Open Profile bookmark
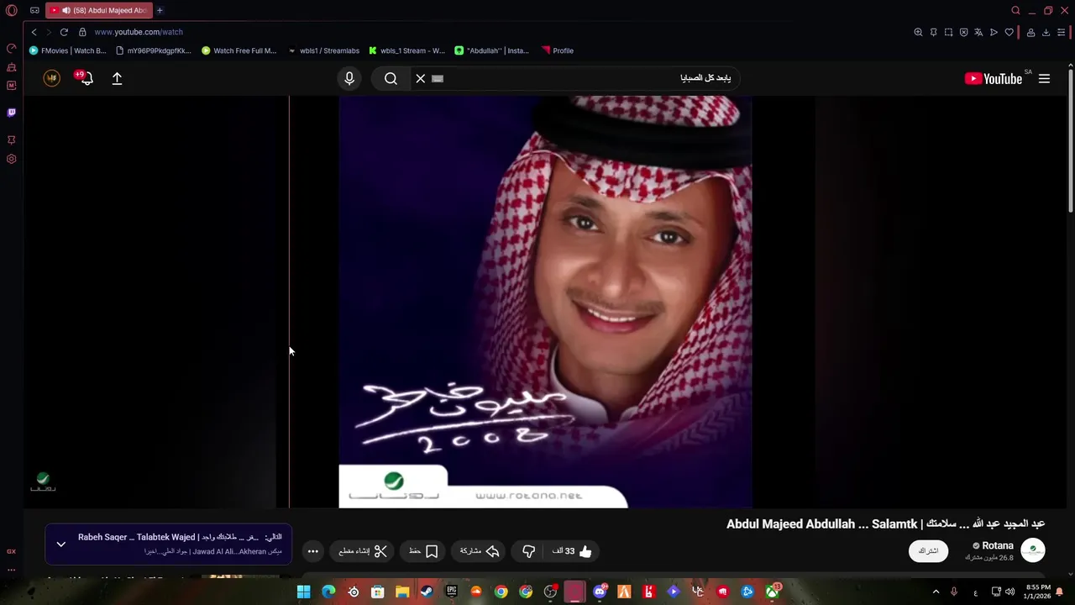 558,50
